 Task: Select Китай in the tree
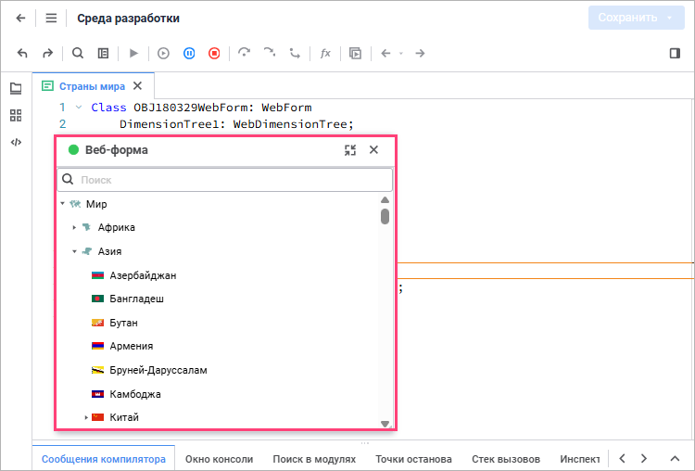124,417
